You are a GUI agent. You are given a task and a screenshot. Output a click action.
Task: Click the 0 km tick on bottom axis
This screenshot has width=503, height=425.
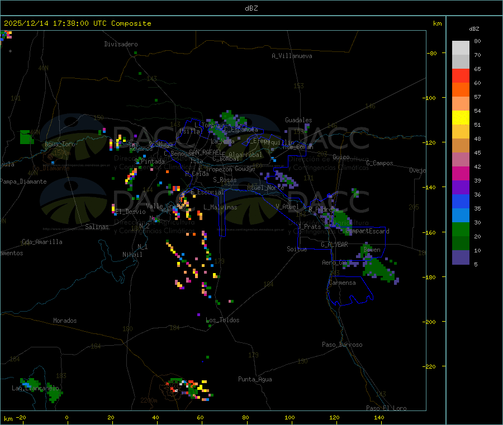coord(67,417)
